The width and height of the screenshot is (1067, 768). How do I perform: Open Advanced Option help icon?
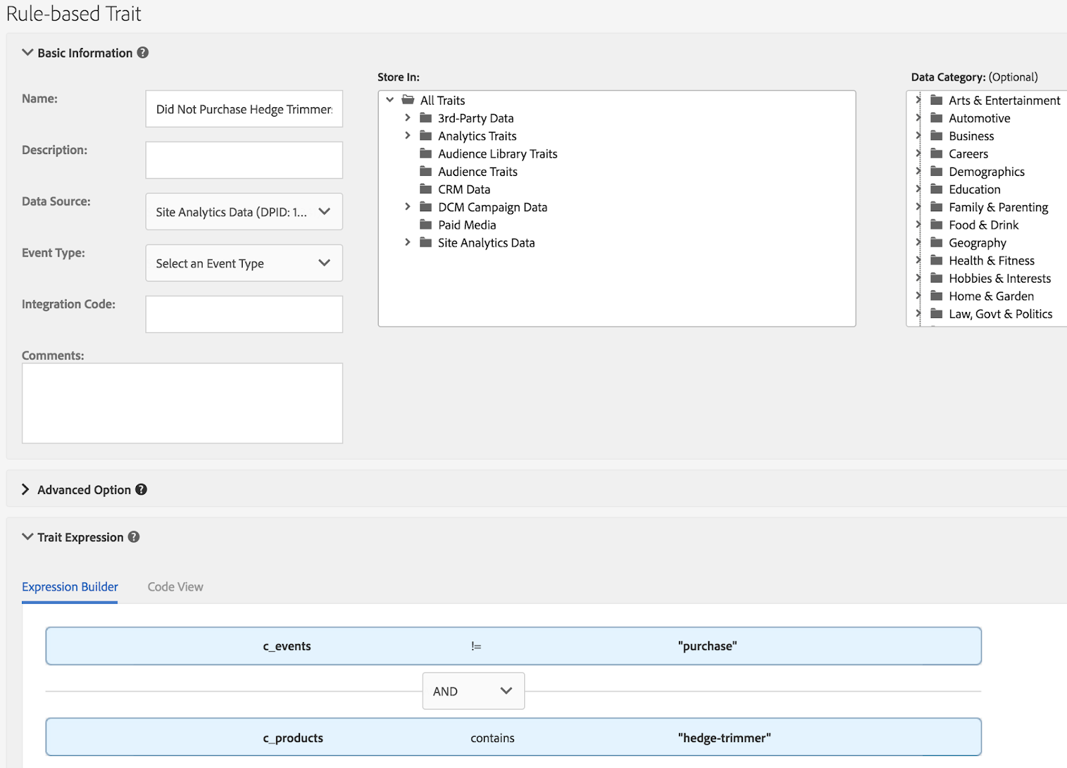[x=141, y=489]
